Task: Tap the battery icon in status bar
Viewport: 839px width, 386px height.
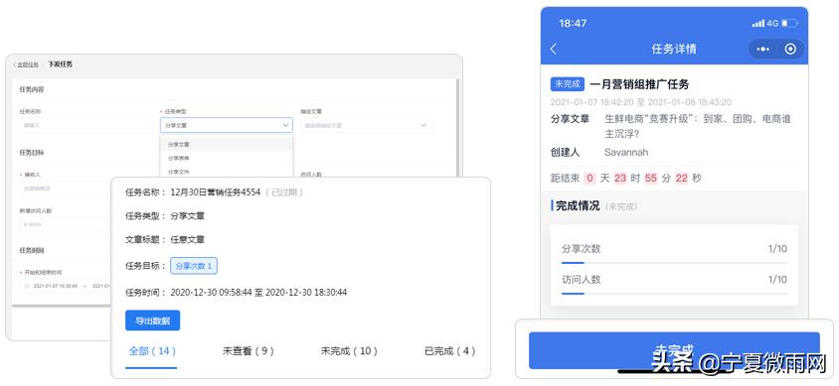Action: tap(789, 24)
